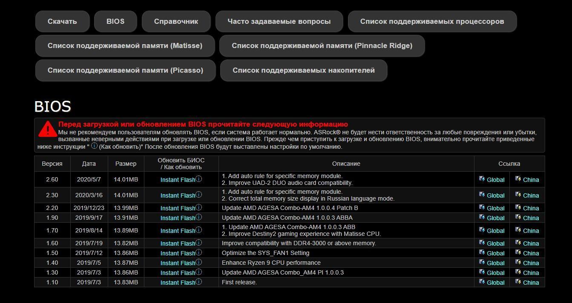
Task: Click the red warning heading about BIOS update
Action: [203, 125]
